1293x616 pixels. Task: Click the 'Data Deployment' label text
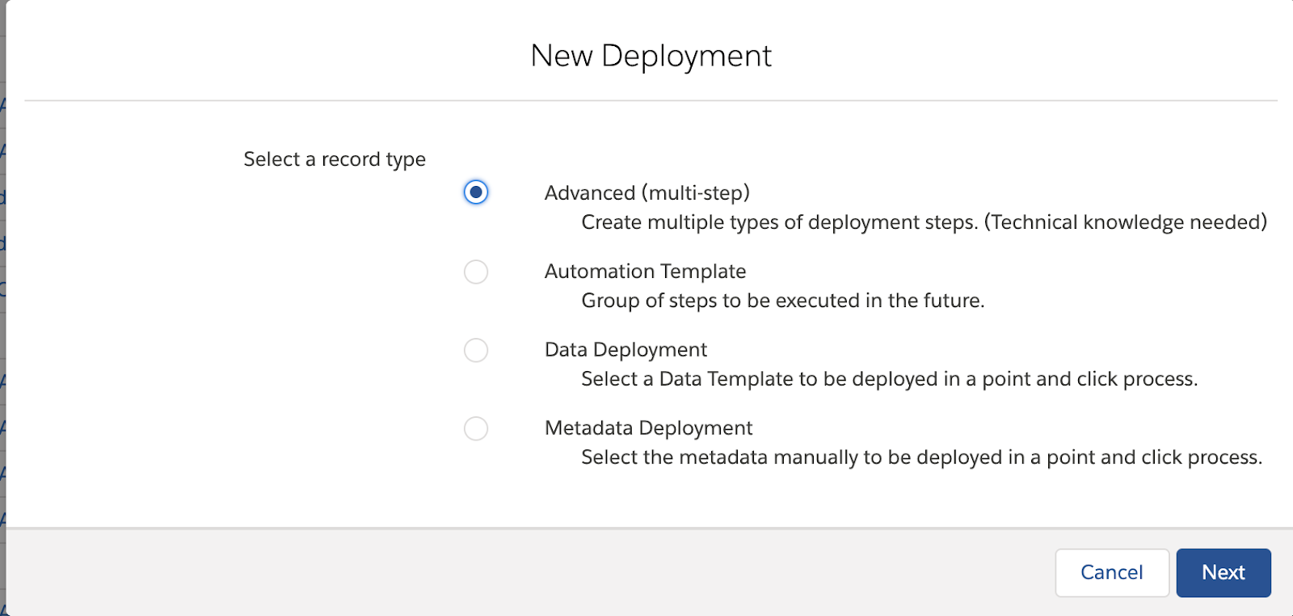[625, 350]
